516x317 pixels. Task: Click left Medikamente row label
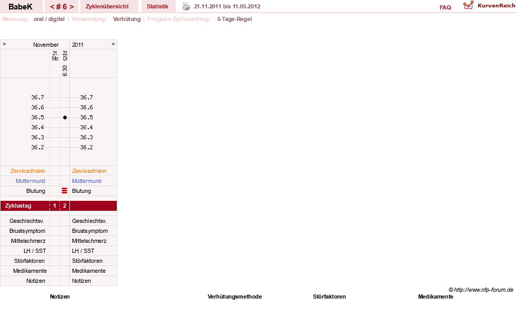coord(30,271)
